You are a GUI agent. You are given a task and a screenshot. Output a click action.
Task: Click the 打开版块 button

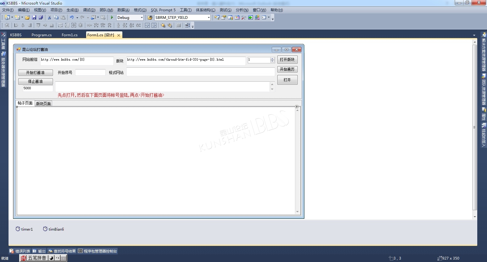click(287, 60)
